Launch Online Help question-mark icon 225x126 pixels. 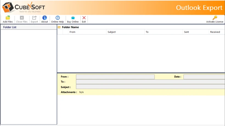tap(58, 18)
